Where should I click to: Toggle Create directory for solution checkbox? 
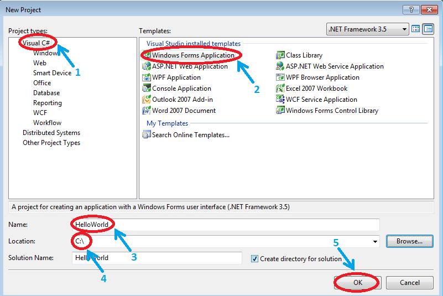point(254,259)
